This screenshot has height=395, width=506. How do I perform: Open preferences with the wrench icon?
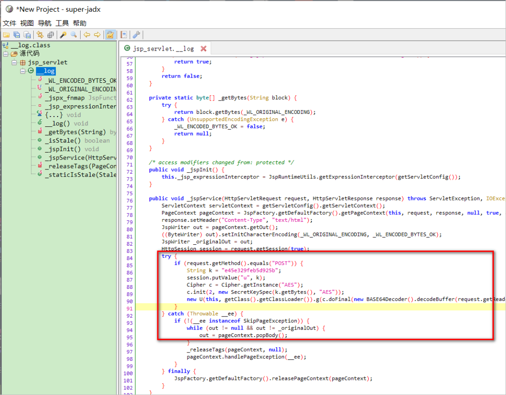pos(136,35)
